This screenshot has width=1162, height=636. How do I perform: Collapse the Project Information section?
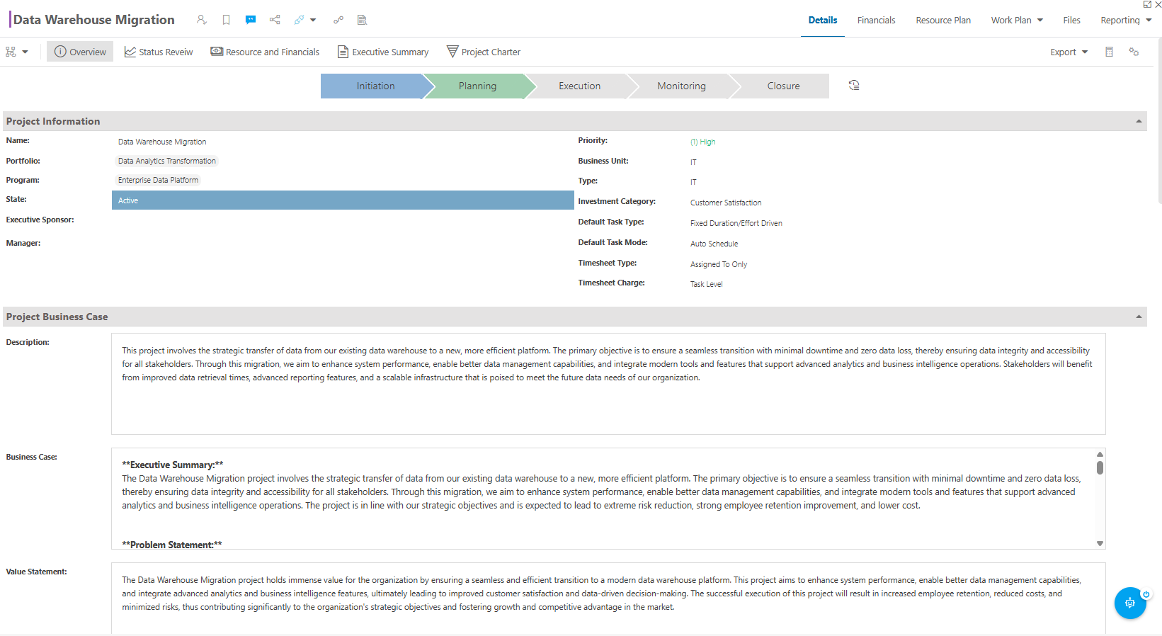1139,121
